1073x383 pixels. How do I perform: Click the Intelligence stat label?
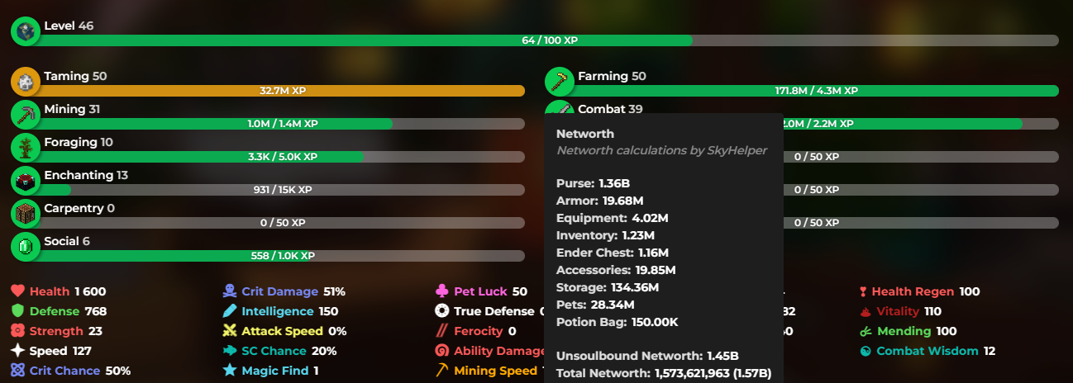[277, 311]
